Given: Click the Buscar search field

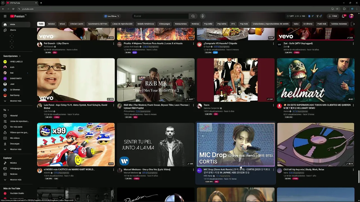Looking at the screenshot, I should (160, 16).
